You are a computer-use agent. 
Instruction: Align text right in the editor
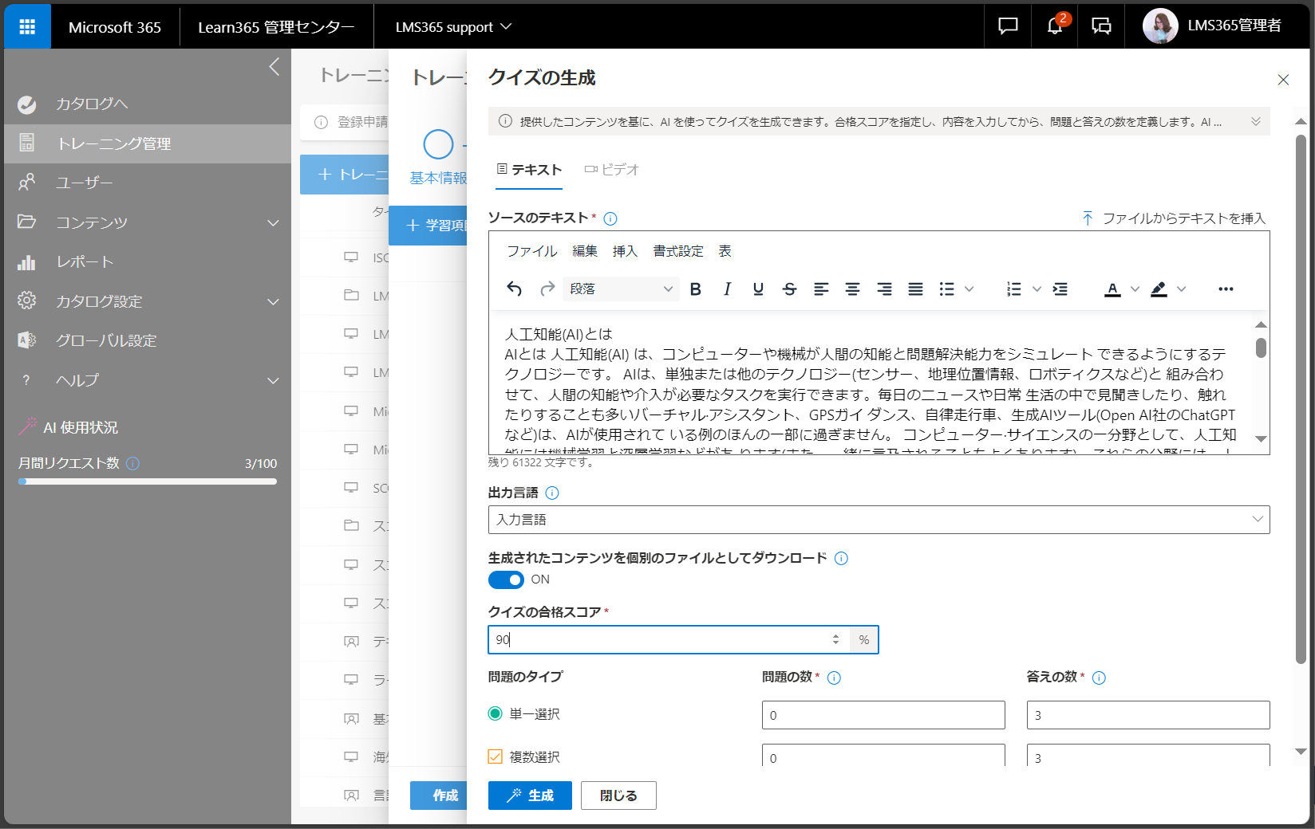(884, 289)
